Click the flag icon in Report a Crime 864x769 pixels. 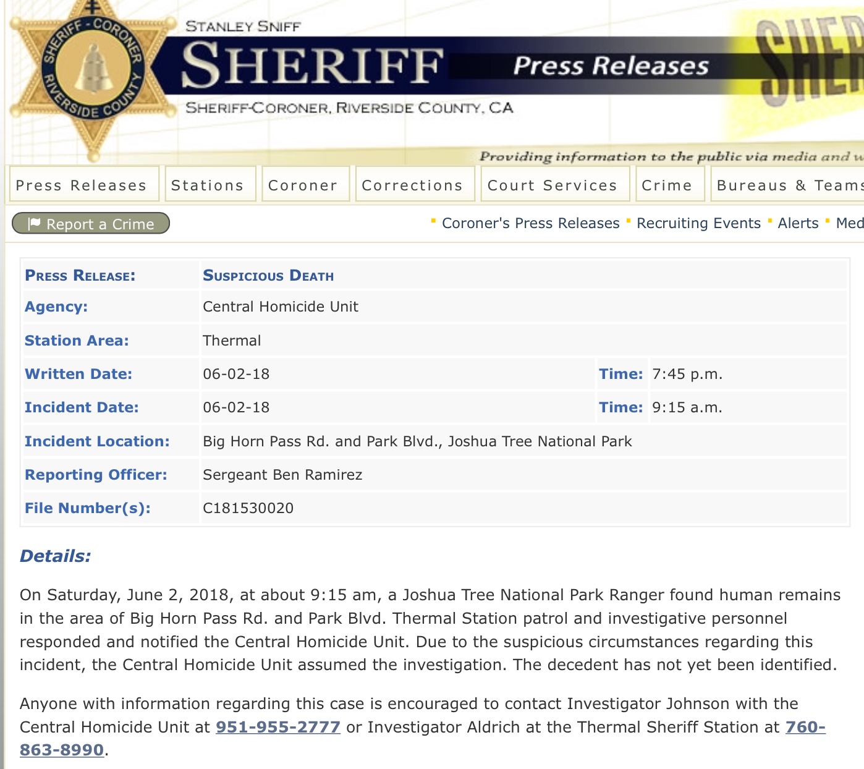(x=35, y=223)
